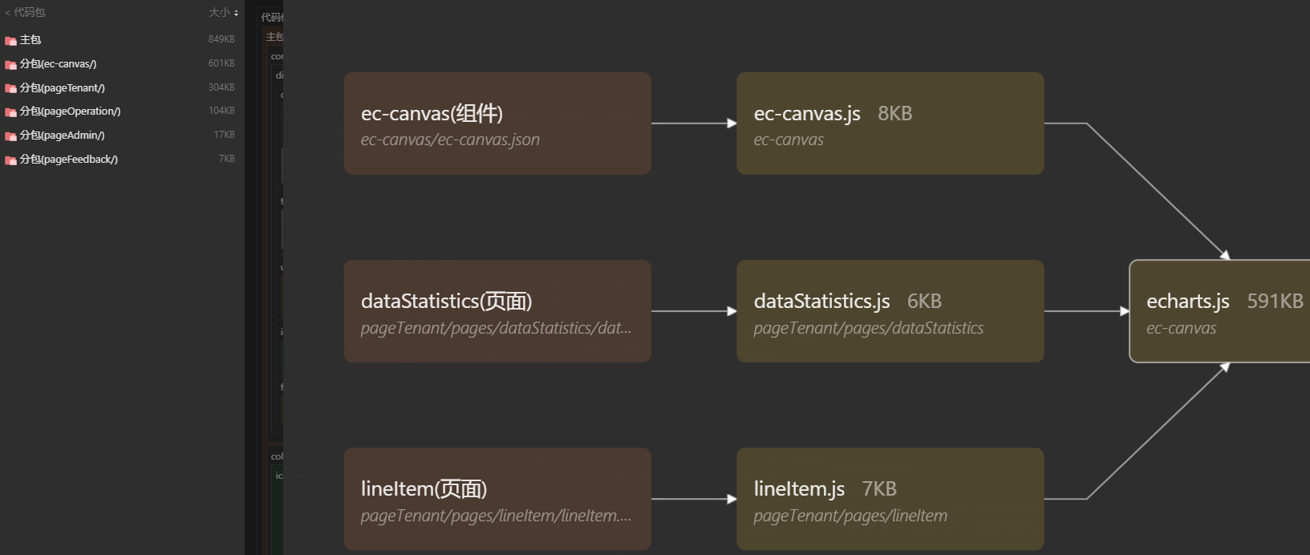Click the folder icon beside 分包(pageOperation/)
This screenshot has height=555, width=1310.
point(11,111)
